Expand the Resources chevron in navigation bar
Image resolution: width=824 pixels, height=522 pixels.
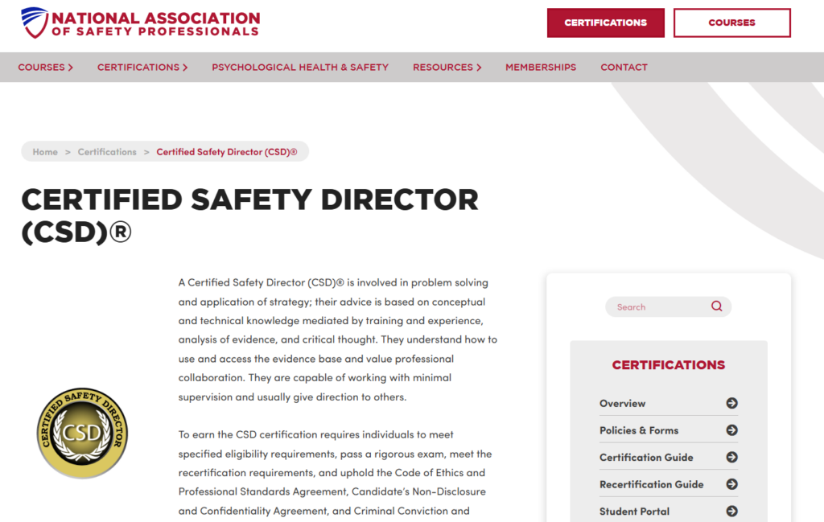coord(479,68)
